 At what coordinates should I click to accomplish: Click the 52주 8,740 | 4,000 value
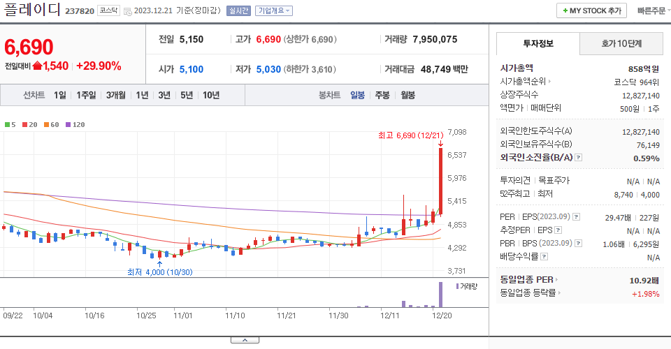pyautogui.click(x=637, y=195)
